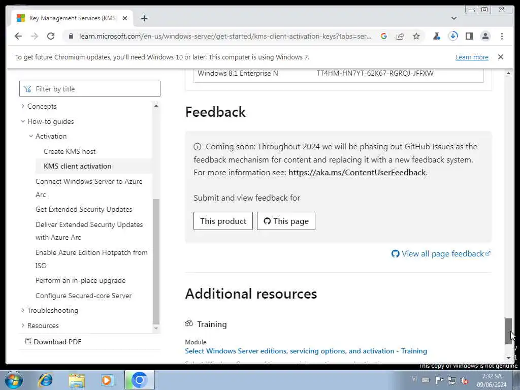Image resolution: width=520 pixels, height=390 pixels.
Task: Open Windows Media Player from taskbar
Action: 107,380
